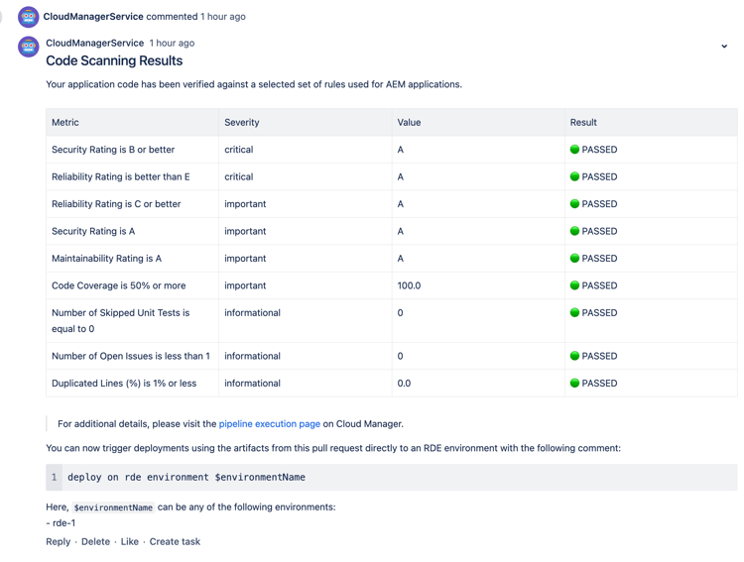This screenshot has height=562, width=744.
Task: Click the CloudManagerService robot avatar at top
Action: (x=29, y=17)
